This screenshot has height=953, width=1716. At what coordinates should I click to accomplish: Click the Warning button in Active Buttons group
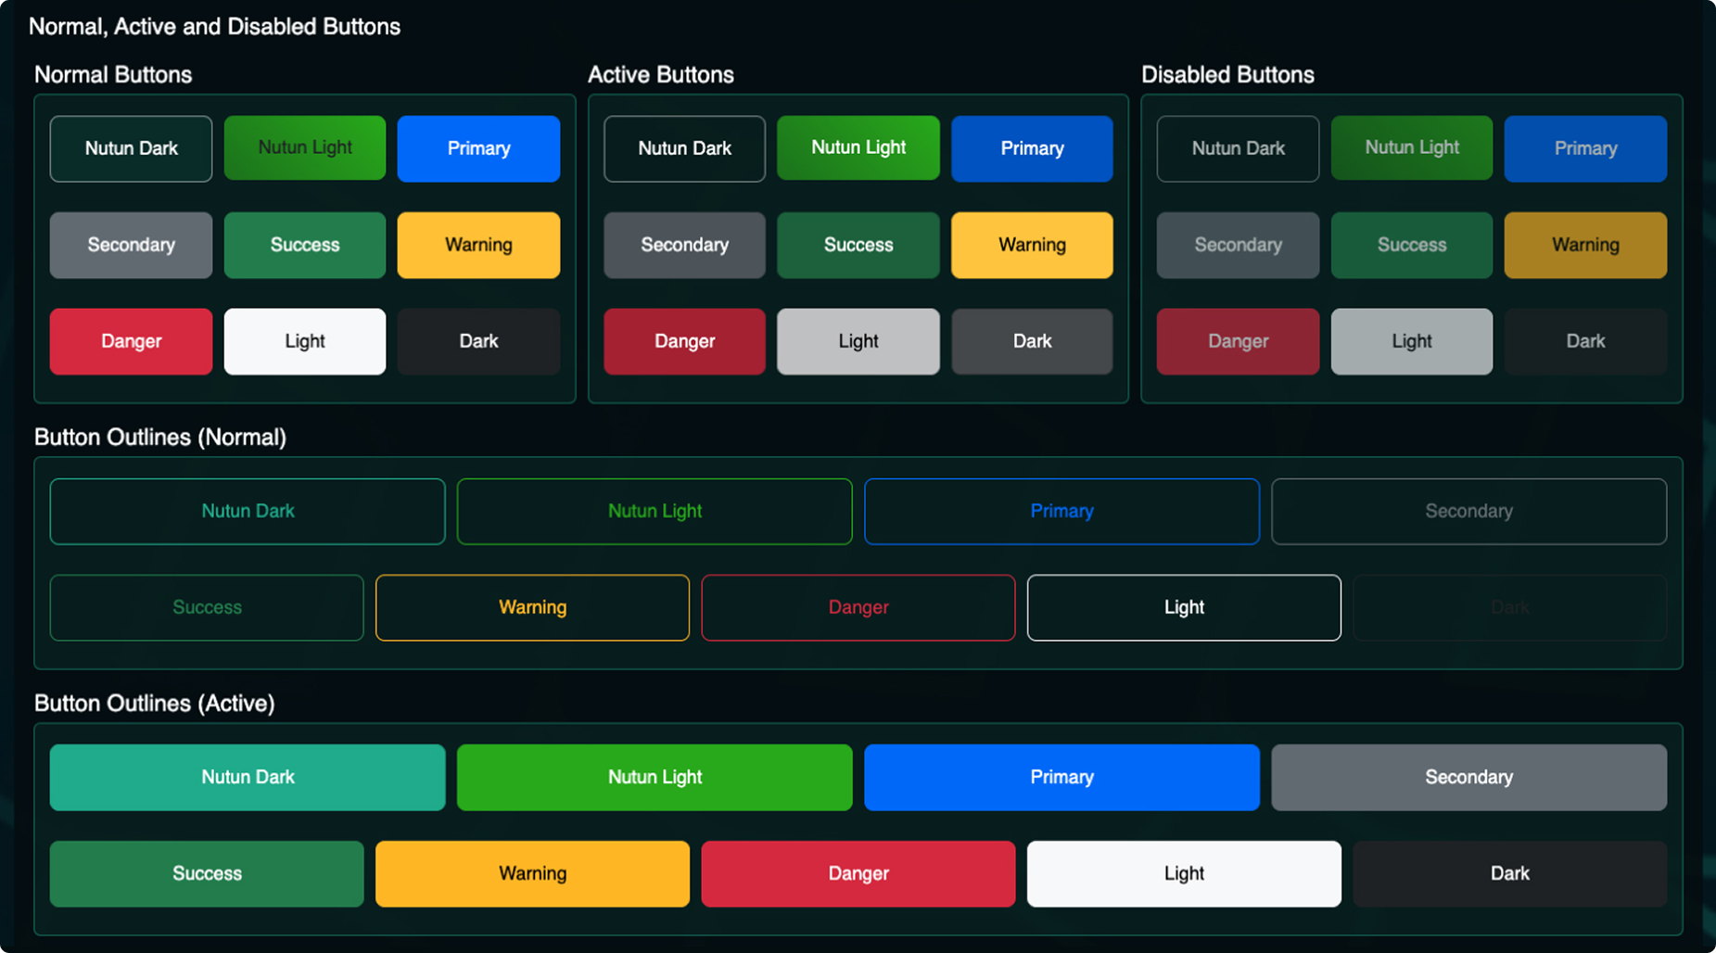pos(1032,245)
